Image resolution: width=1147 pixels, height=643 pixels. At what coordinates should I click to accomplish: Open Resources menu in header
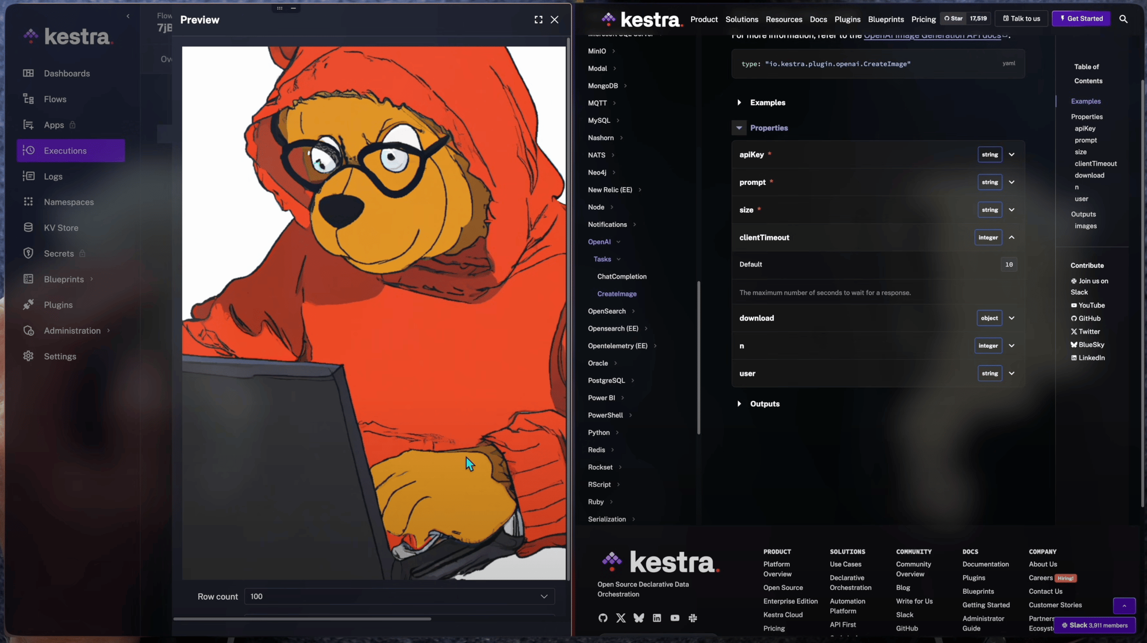point(784,20)
